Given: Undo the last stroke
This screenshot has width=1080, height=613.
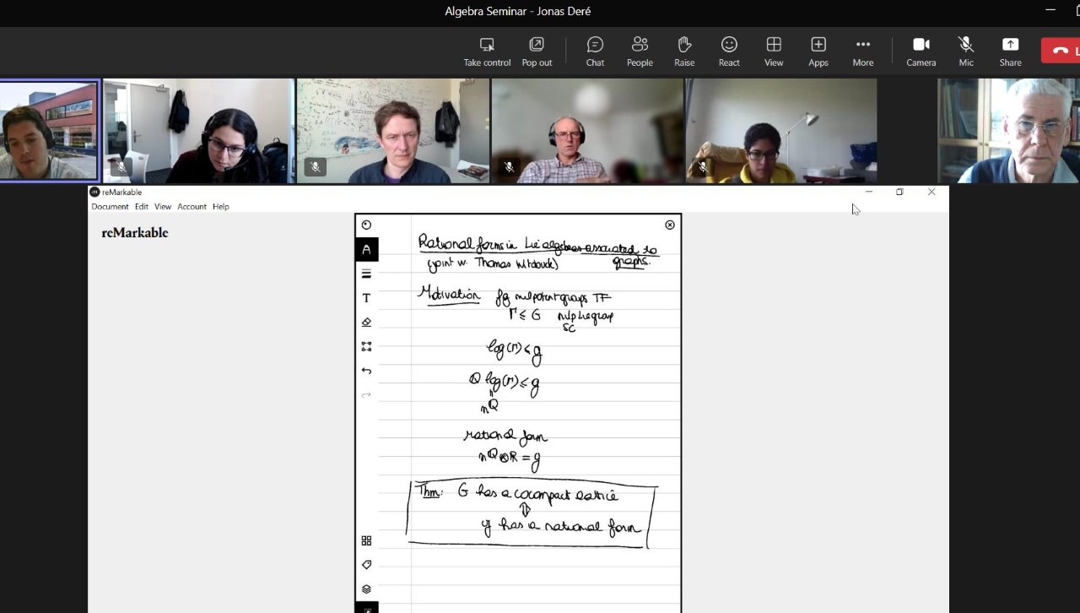Looking at the screenshot, I should (366, 371).
